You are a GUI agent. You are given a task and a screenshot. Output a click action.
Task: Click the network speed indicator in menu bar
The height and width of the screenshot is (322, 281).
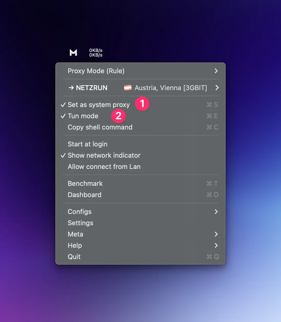pyautogui.click(x=96, y=53)
